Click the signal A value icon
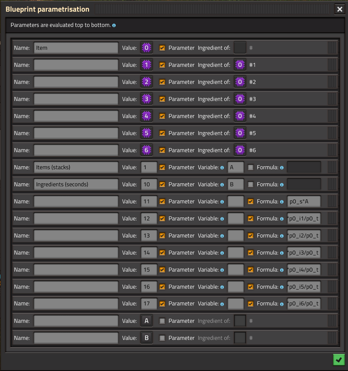Screen dimensions: 348x371 pyautogui.click(x=146, y=321)
